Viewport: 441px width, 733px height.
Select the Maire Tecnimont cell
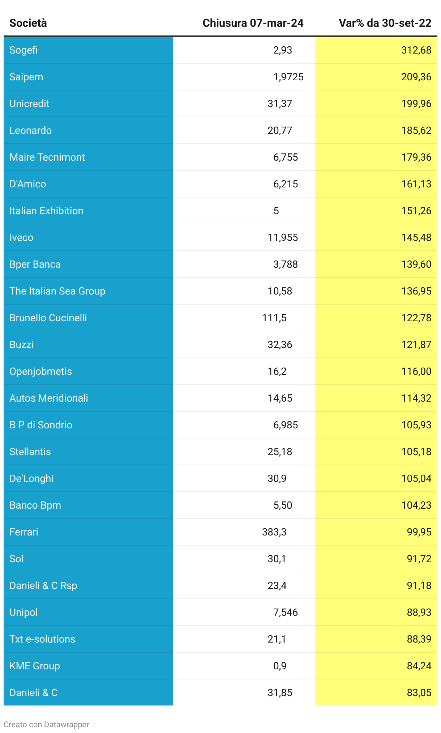coord(47,157)
